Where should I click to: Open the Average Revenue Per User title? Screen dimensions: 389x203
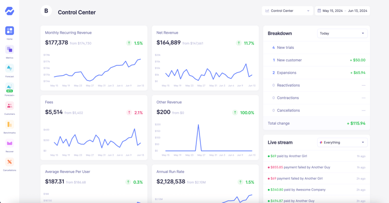(68, 171)
